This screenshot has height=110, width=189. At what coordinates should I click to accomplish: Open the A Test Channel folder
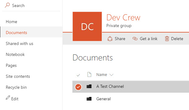click(x=110, y=86)
